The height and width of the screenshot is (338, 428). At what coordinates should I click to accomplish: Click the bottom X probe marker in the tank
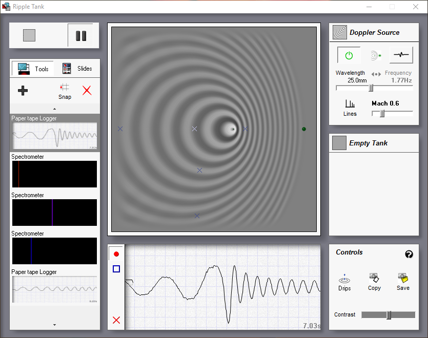[197, 216]
